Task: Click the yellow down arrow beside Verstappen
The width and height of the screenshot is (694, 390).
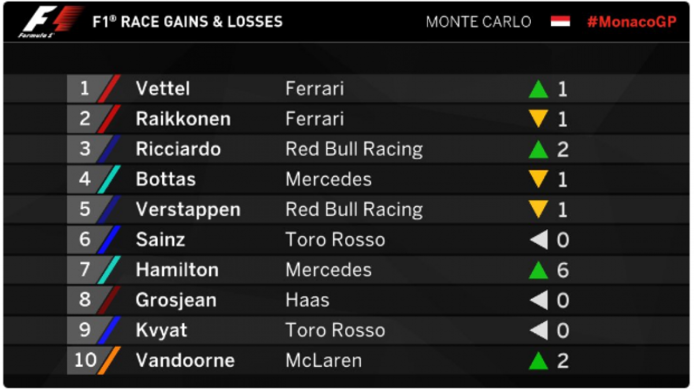Action: click(x=538, y=210)
